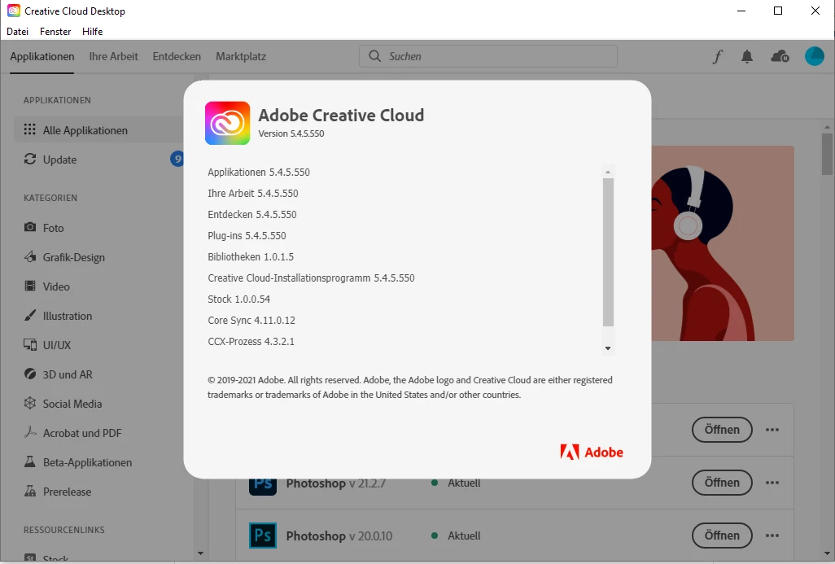Click the Core Sync 4.11.0.12 line
The width and height of the screenshot is (835, 564).
pyautogui.click(x=251, y=320)
